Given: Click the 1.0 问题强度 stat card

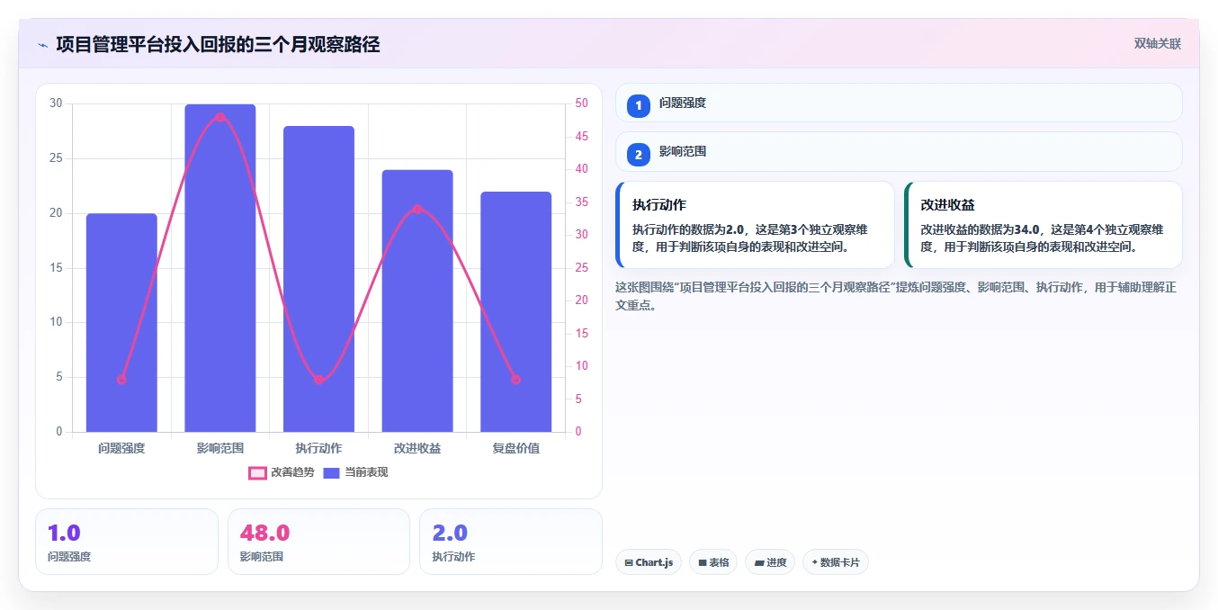Looking at the screenshot, I should pyautogui.click(x=127, y=542).
